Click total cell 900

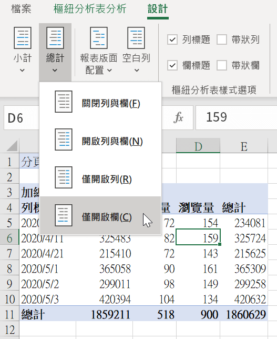(198, 314)
